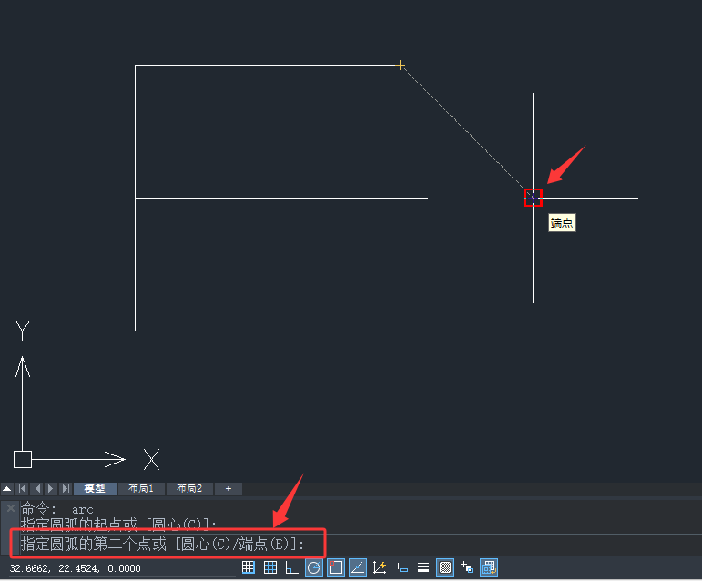Go to the previous layout tab
Viewport: 702px width, 581px height.
pyautogui.click(x=37, y=488)
